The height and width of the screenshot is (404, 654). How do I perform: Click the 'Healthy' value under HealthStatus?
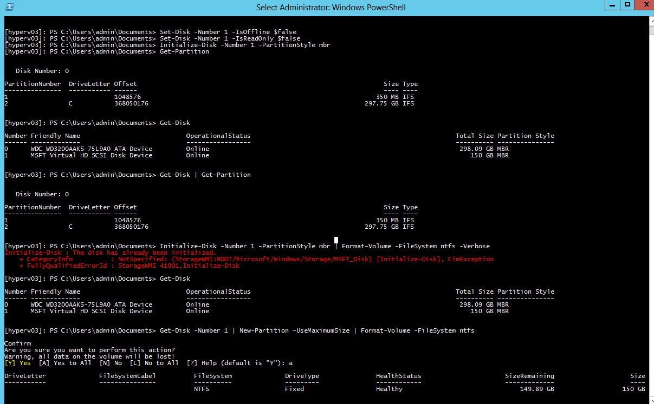389,389
